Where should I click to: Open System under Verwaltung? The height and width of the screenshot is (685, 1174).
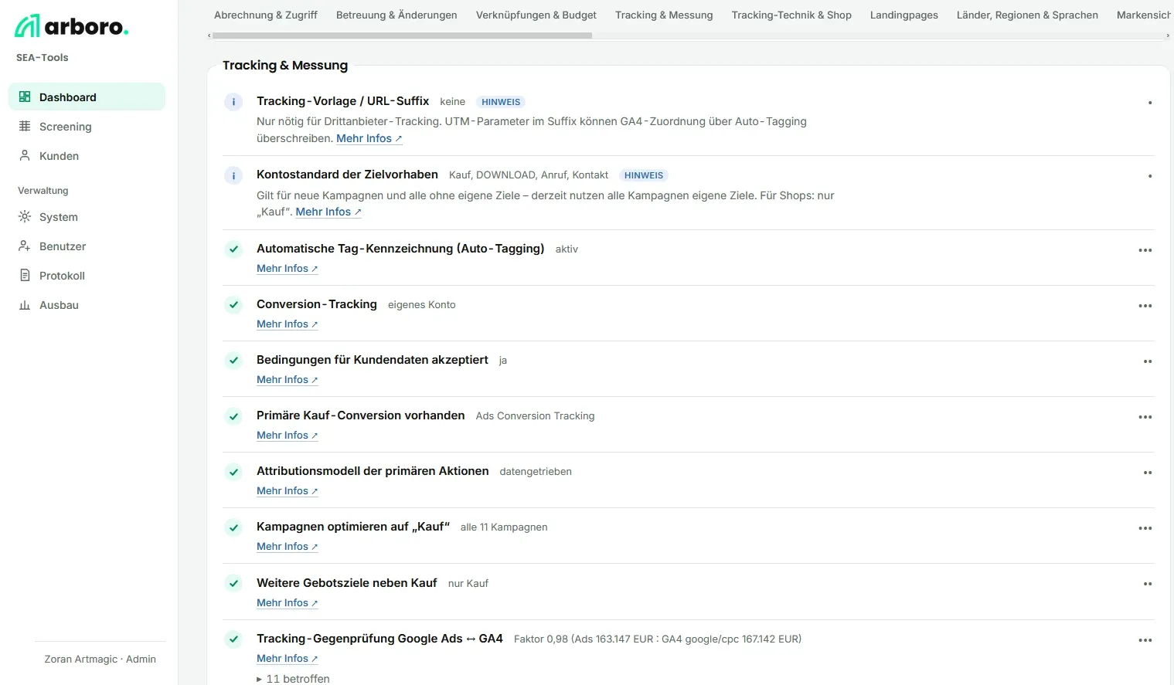pyautogui.click(x=87, y=216)
